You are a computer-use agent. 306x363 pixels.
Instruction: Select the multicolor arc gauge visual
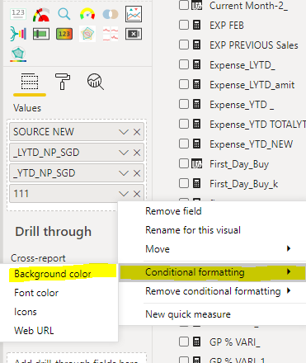click(87, 14)
